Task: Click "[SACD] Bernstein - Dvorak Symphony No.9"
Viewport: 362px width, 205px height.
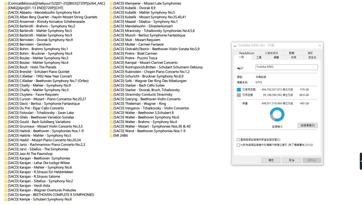Action: tap(40, 40)
